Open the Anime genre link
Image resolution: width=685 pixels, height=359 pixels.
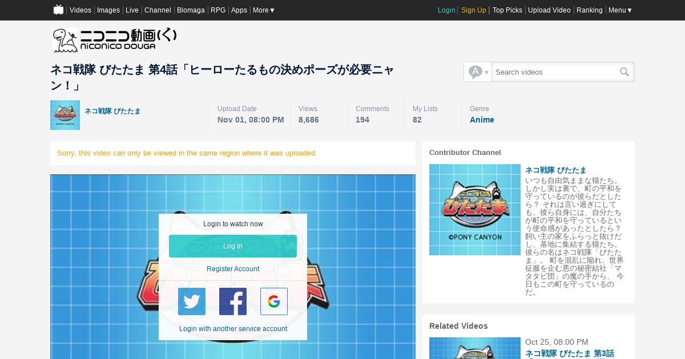coord(482,120)
